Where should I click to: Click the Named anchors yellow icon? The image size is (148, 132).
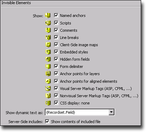pos(48,15)
